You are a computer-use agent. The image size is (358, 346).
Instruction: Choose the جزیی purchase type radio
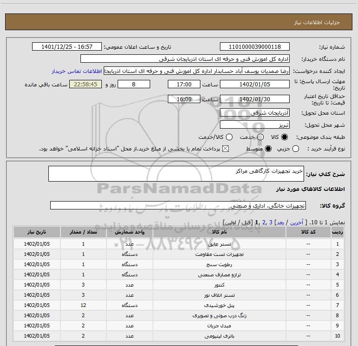pyautogui.click(x=296, y=149)
